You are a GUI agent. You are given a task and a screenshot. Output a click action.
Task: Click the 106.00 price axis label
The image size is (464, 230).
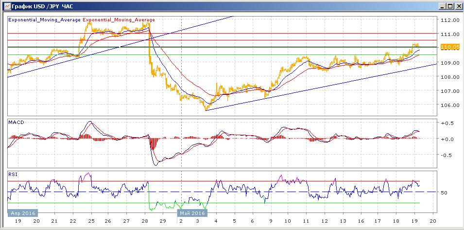pyautogui.click(x=450, y=105)
